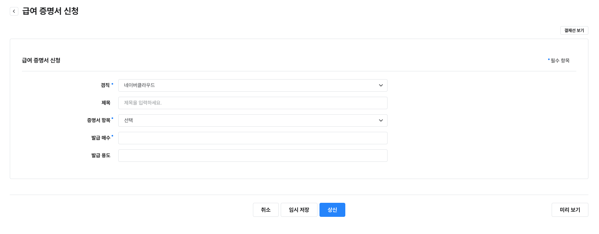Select the 발급 용도 text field
Image resolution: width=599 pixels, height=234 pixels.
coord(253,156)
